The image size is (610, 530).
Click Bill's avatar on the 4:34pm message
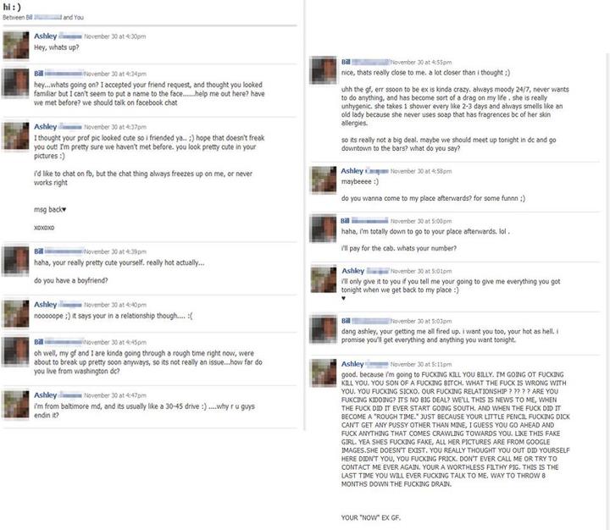[x=15, y=83]
